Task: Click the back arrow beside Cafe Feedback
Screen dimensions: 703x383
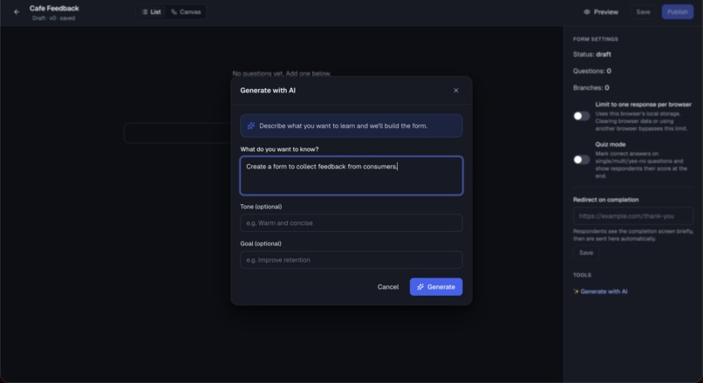Action: (17, 12)
